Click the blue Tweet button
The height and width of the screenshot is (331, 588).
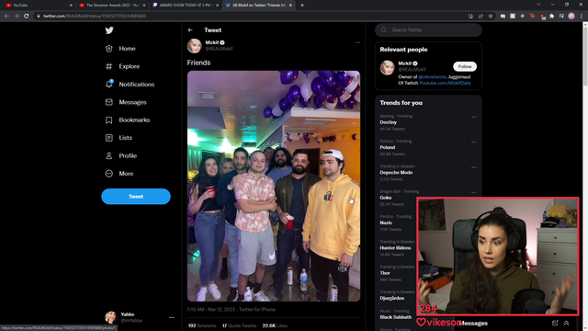point(136,196)
